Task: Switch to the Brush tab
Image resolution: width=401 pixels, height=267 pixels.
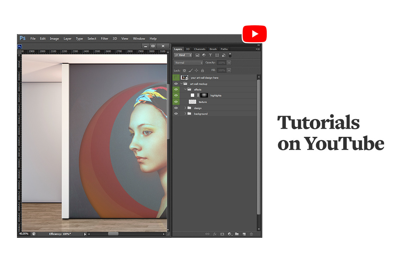Action: 213,49
